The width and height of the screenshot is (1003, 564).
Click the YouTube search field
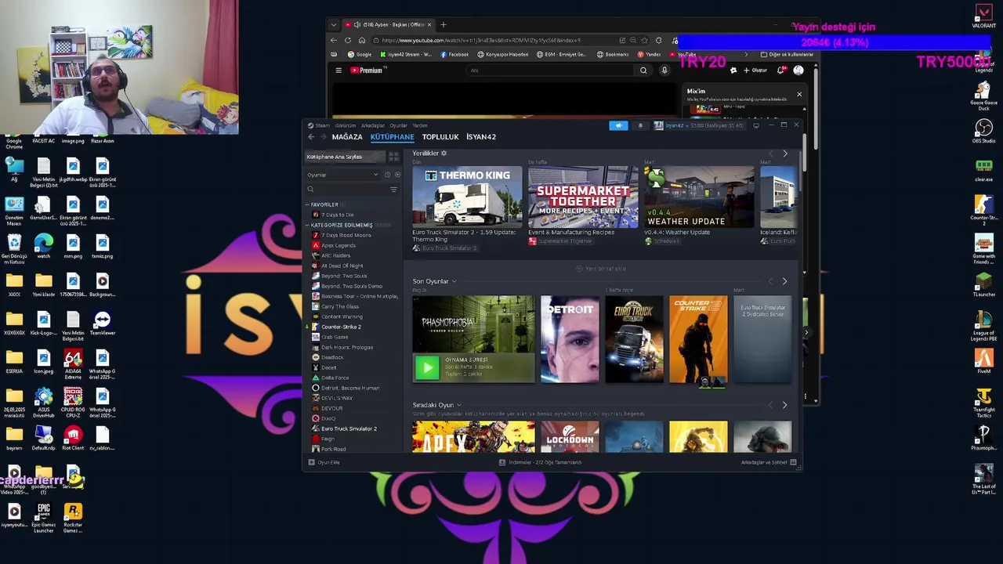coord(551,70)
